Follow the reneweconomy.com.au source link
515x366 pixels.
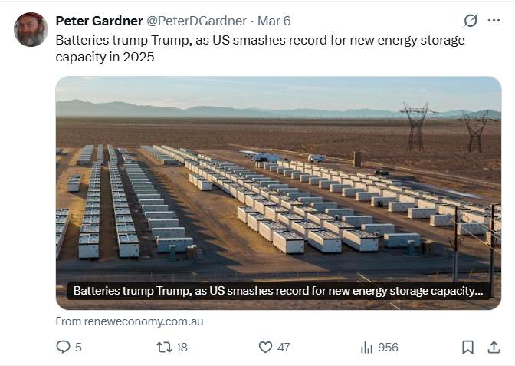(130, 321)
